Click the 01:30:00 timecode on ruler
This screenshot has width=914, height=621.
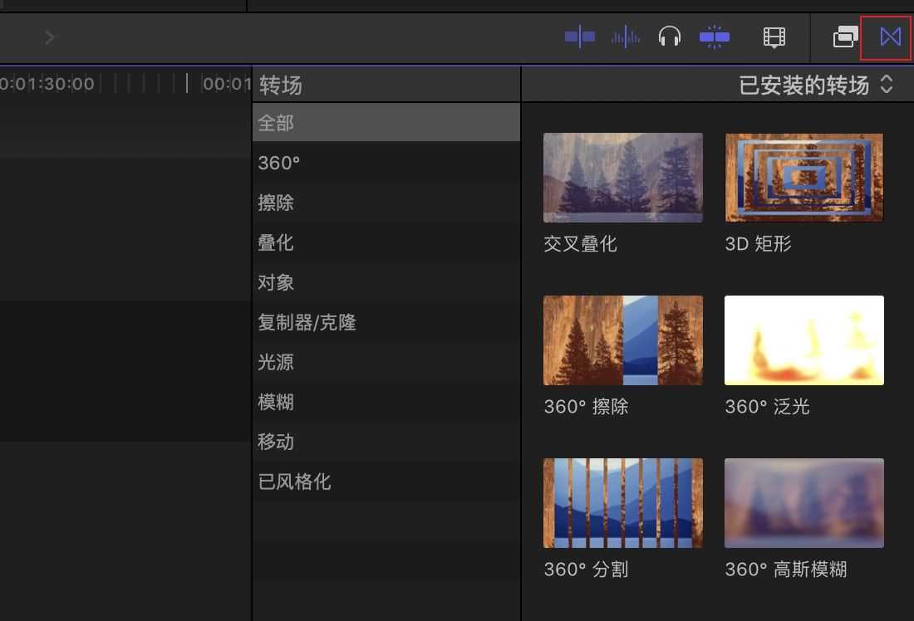(47, 84)
